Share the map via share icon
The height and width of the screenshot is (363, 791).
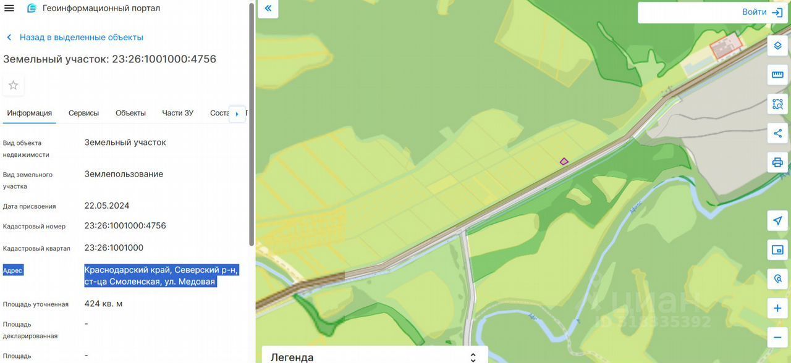coord(777,133)
